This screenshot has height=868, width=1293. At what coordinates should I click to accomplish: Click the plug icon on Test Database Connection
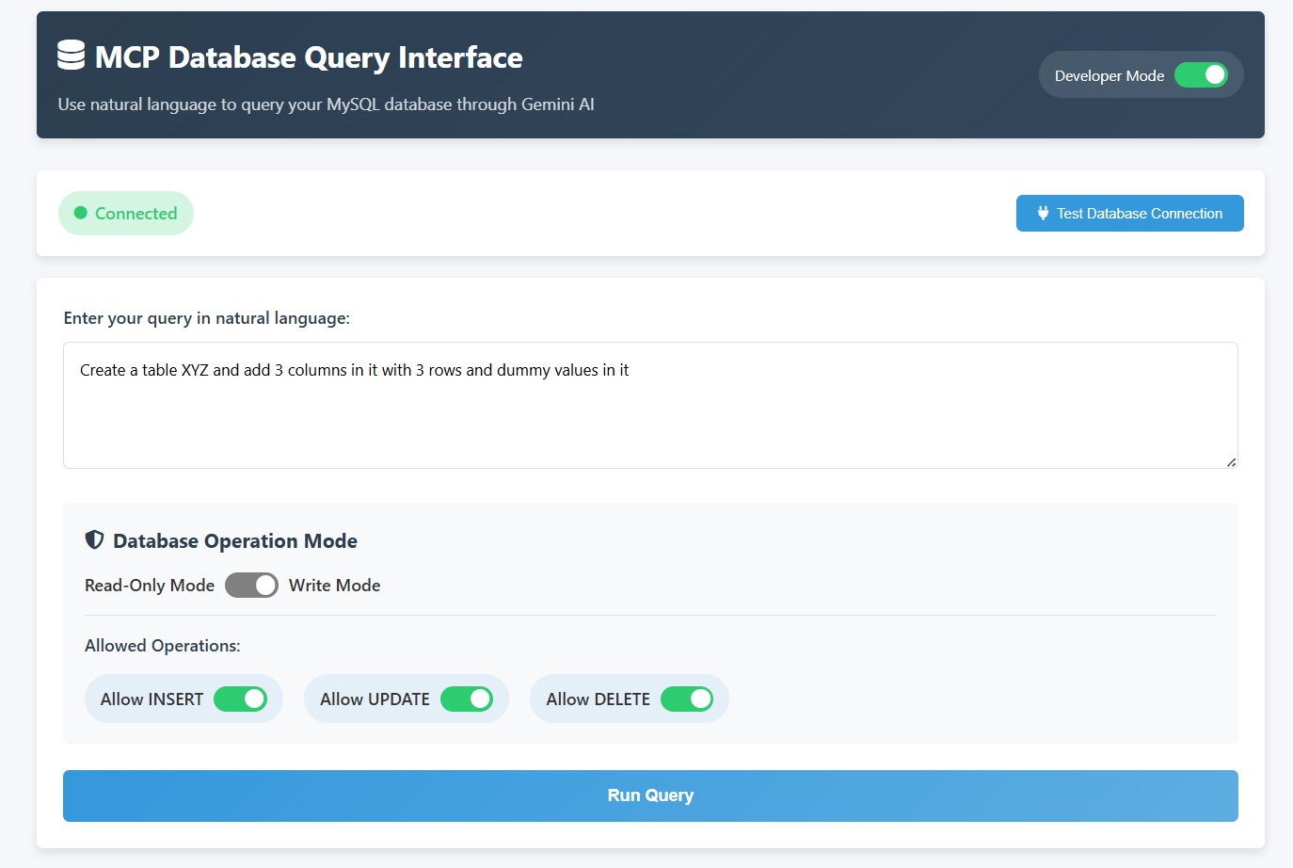(x=1043, y=213)
